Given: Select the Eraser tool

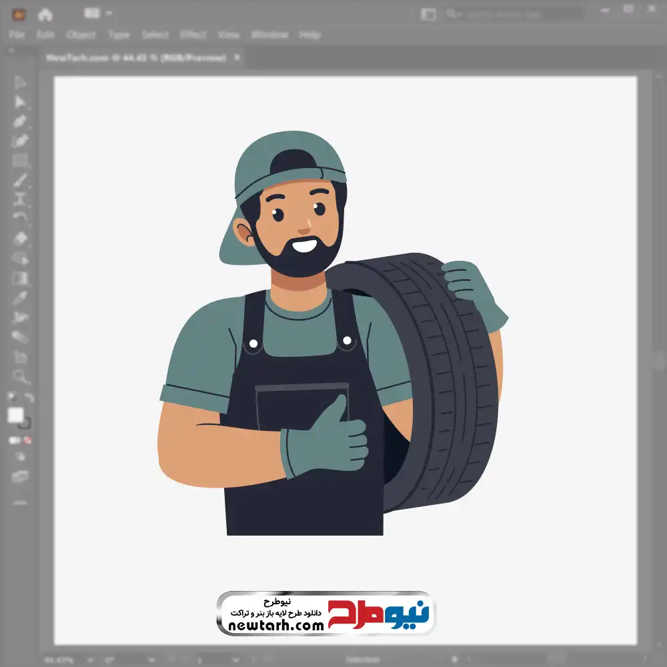Looking at the screenshot, I should 21,238.
